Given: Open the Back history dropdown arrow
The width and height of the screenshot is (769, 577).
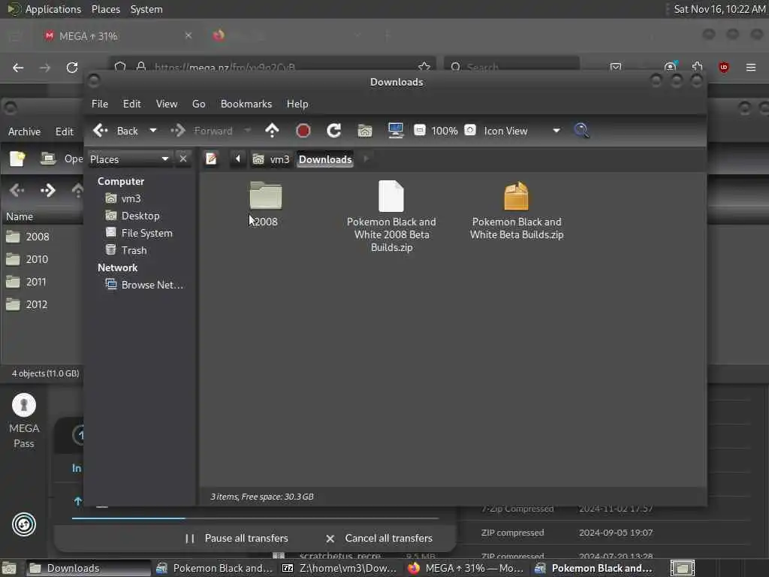Looking at the screenshot, I should 153,131.
